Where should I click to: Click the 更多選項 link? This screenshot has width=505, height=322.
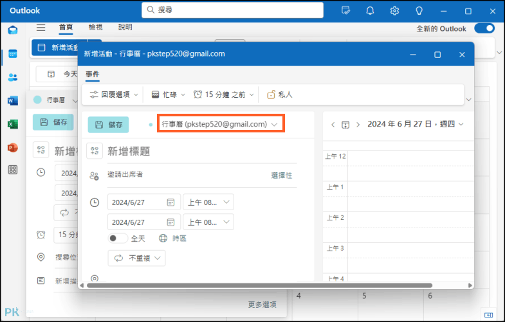pyautogui.click(x=262, y=305)
